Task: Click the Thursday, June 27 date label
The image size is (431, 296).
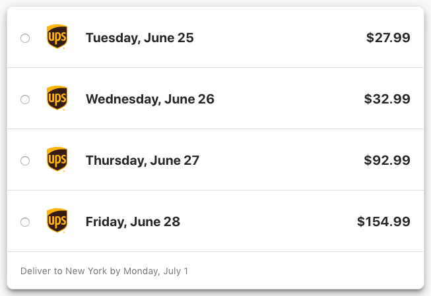Action: (142, 161)
